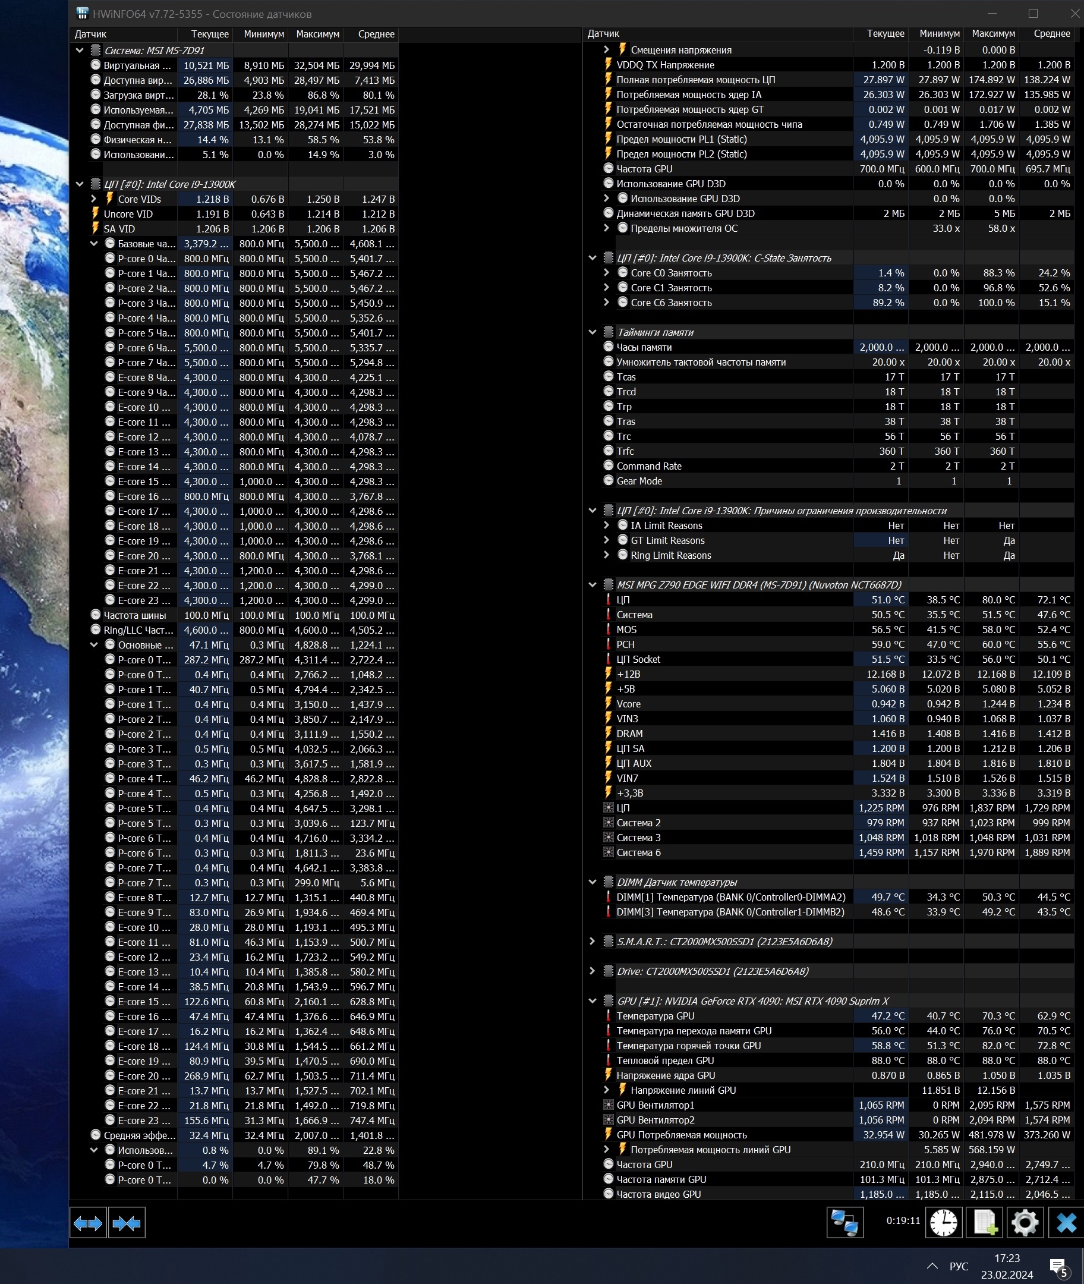Expand the Core C0 Занятость row
Viewport: 1084px width, 1284px height.
pos(607,273)
